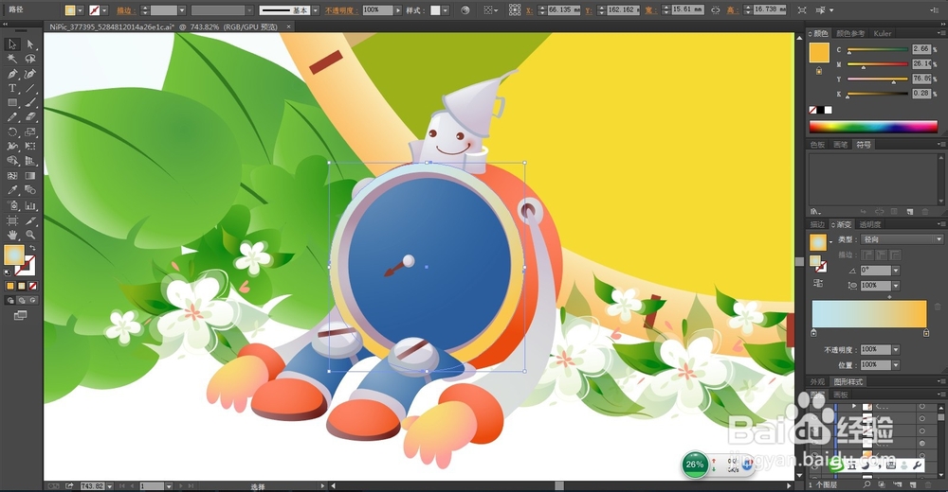948x492 pixels.
Task: Open the fill color dropdown in control bar
Action: (80, 10)
